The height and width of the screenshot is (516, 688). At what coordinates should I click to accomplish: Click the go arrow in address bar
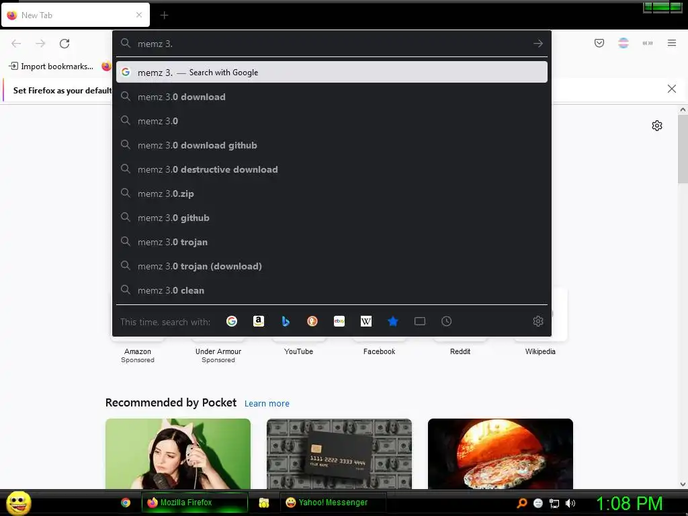point(538,44)
